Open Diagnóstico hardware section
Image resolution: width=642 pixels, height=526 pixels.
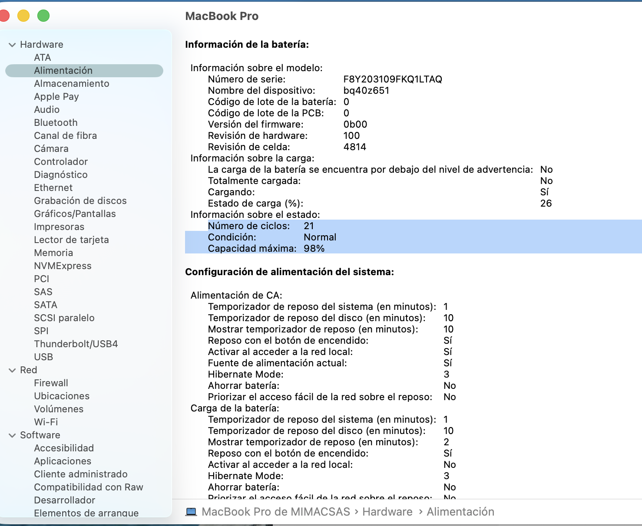[x=61, y=175]
